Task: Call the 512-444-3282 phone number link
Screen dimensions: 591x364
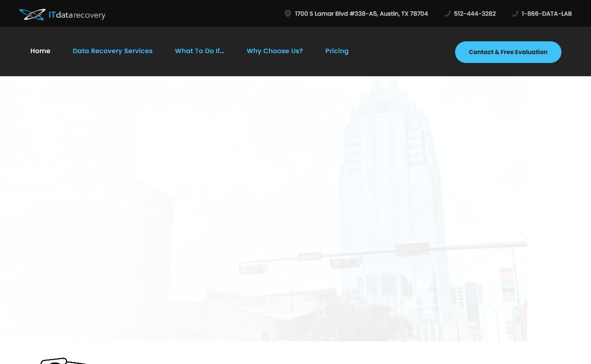Action: coord(475,14)
